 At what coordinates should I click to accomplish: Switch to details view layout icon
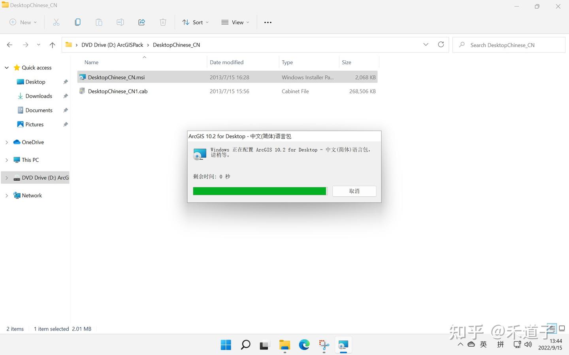[552, 328]
